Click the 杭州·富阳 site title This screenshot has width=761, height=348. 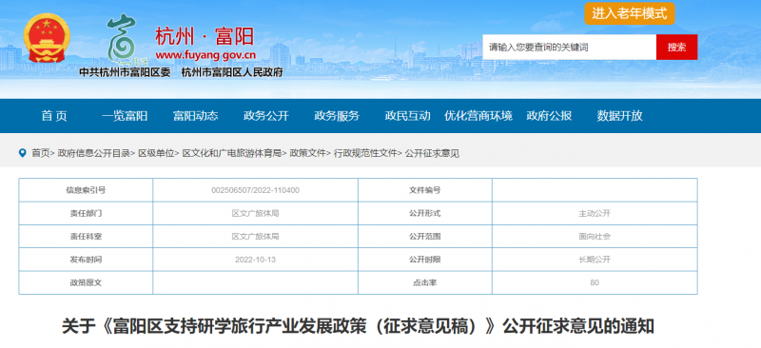(205, 36)
